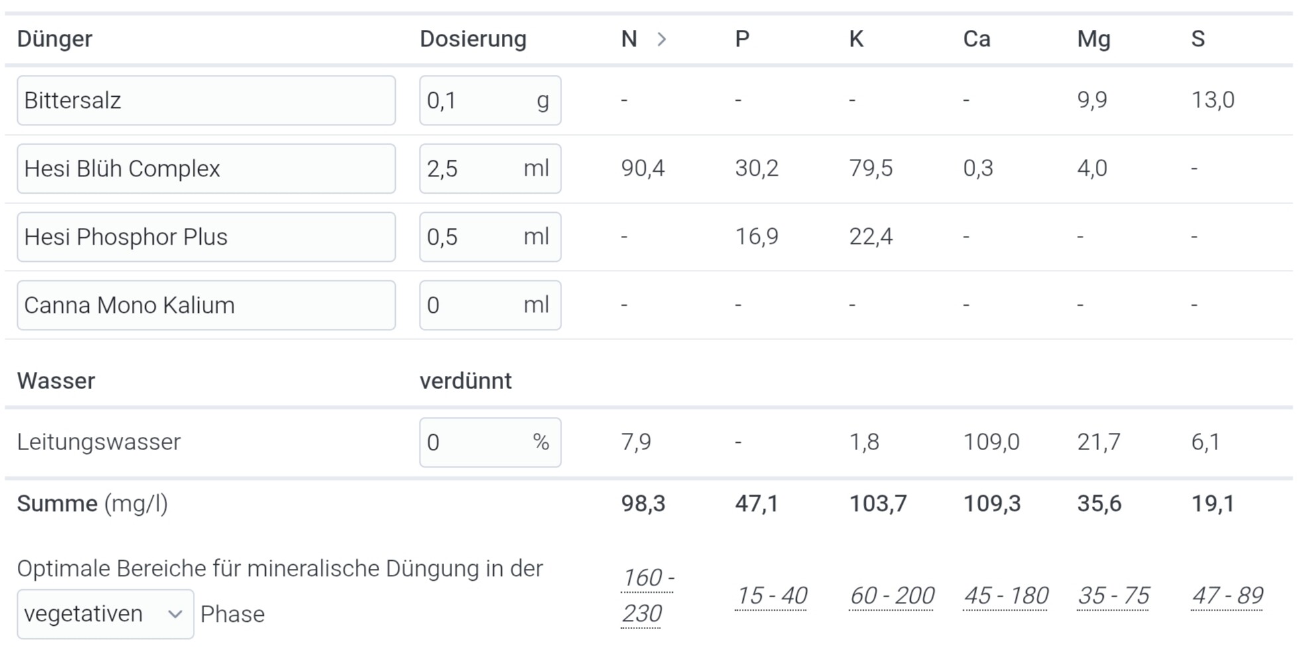Click the Hesi Phosphor Plus name field
The image size is (1298, 657).
click(206, 237)
